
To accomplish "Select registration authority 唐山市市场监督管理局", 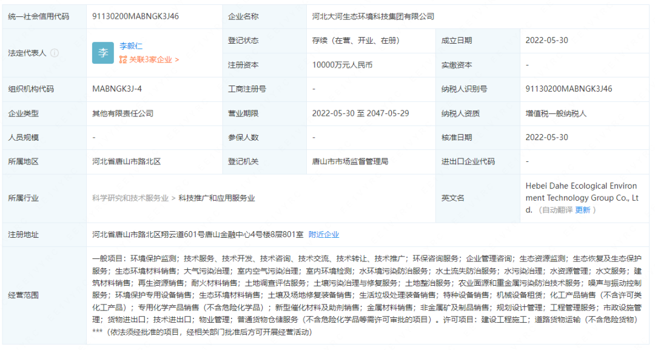I will 350,161.
